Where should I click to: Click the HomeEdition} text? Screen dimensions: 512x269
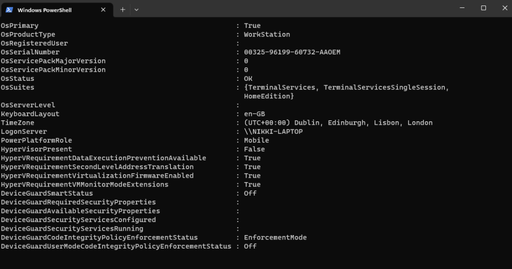pyautogui.click(x=268, y=96)
